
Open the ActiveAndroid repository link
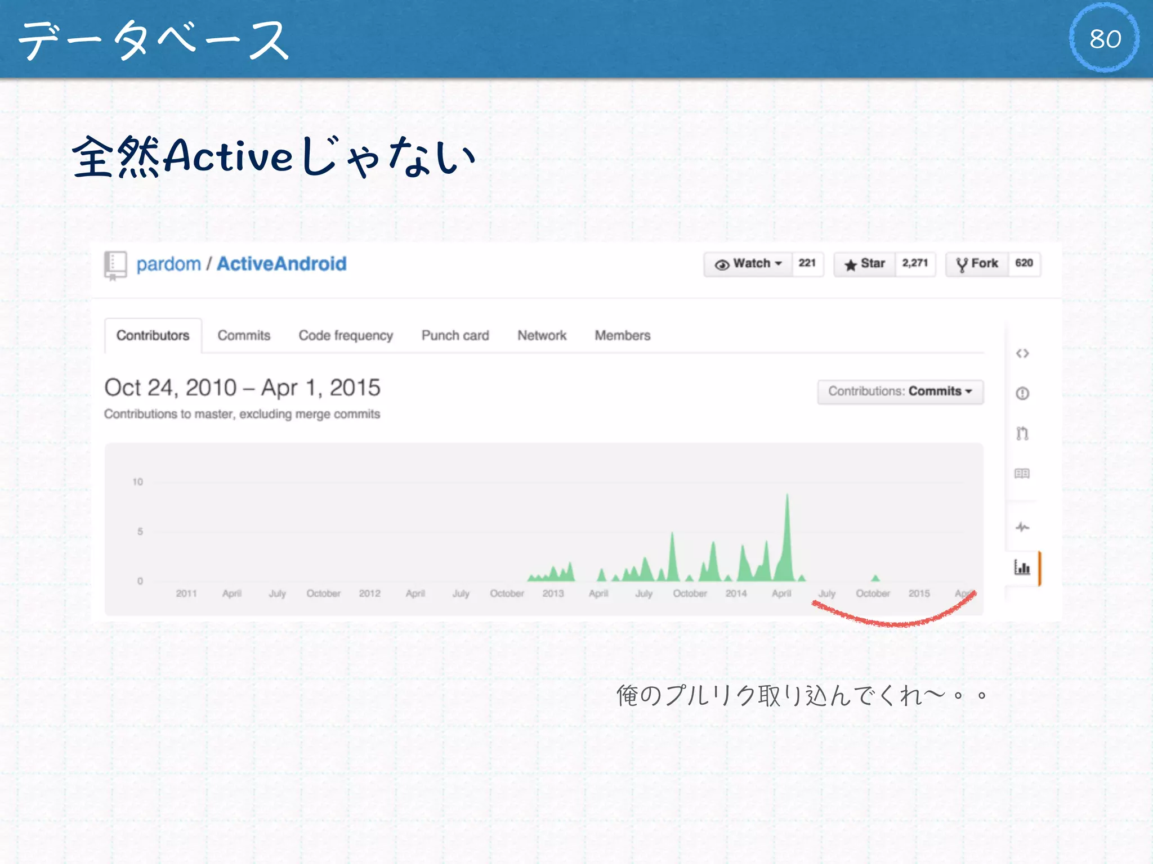281,264
